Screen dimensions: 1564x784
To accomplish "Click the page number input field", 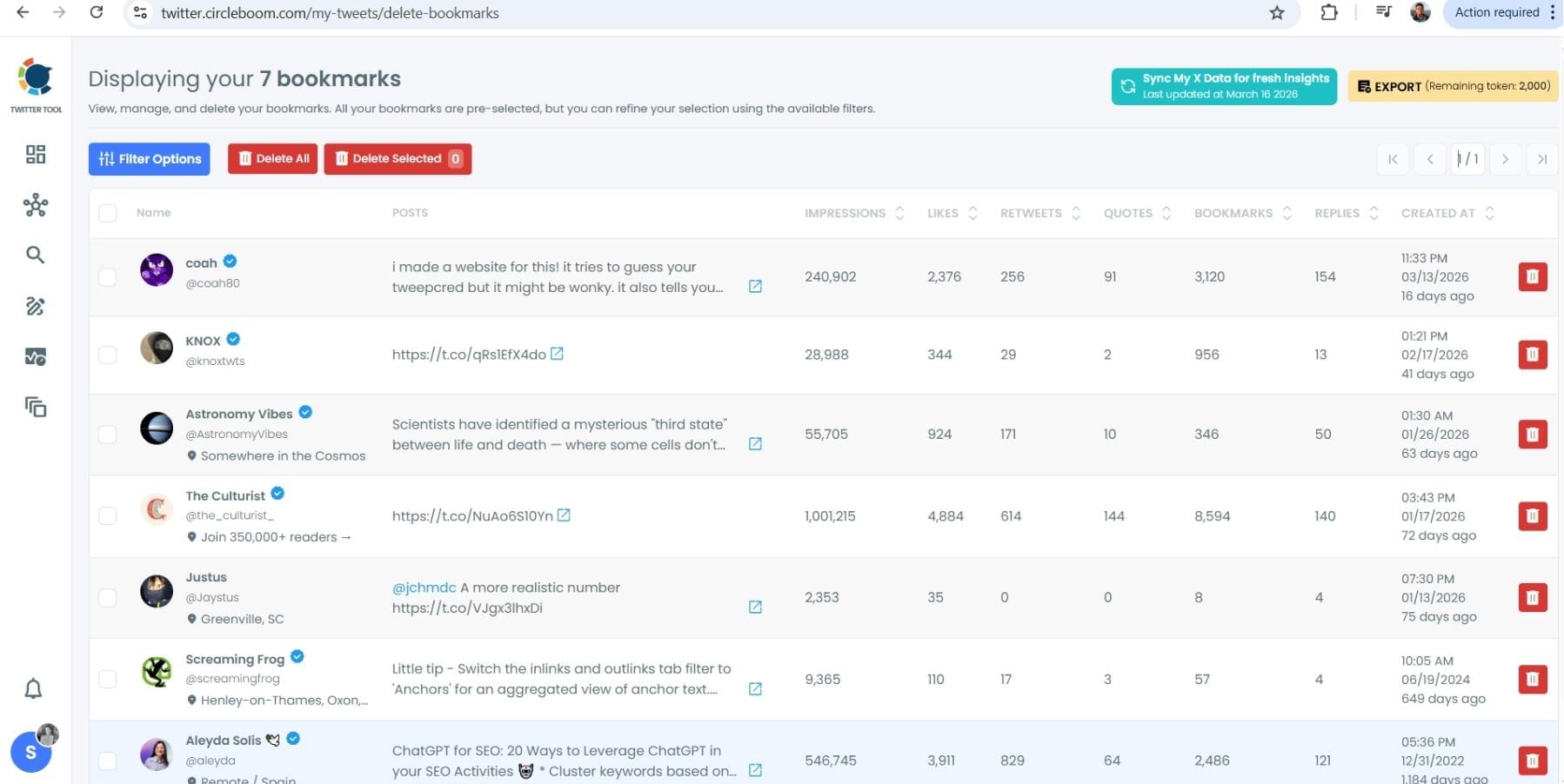I will pyautogui.click(x=1467, y=159).
